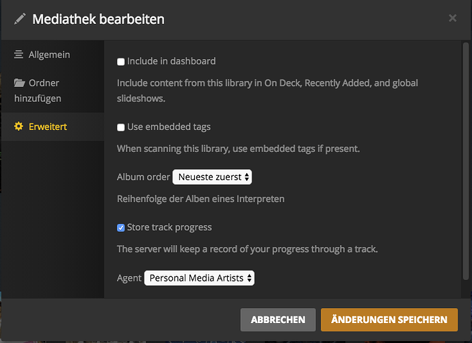
Task: Toggle Use embedded tags checkbox
Action: 121,127
